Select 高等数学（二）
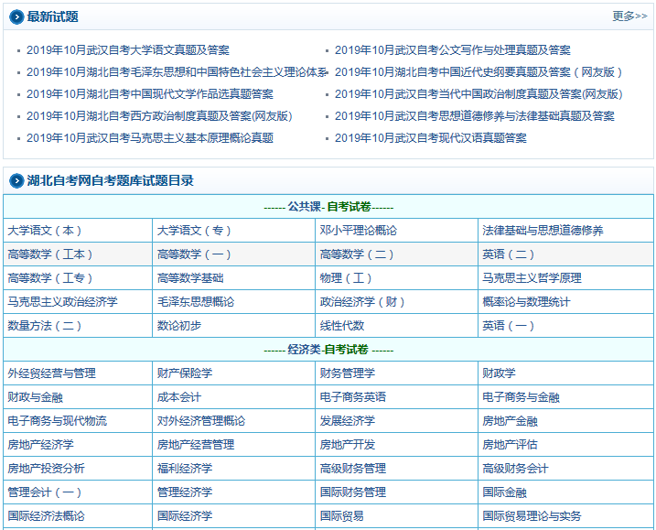 357,254
